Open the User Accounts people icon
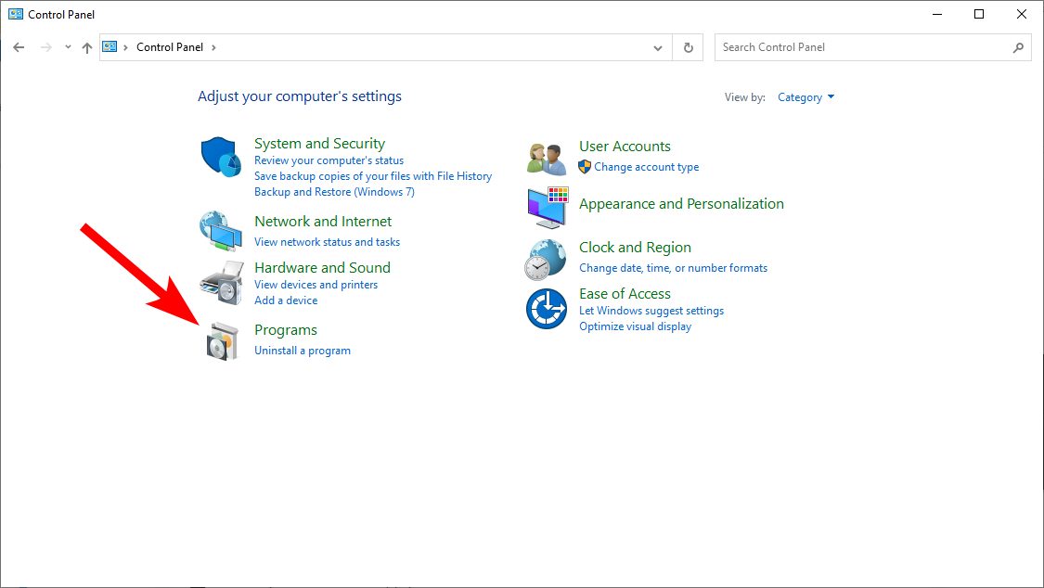This screenshot has height=588, width=1044. [x=546, y=159]
